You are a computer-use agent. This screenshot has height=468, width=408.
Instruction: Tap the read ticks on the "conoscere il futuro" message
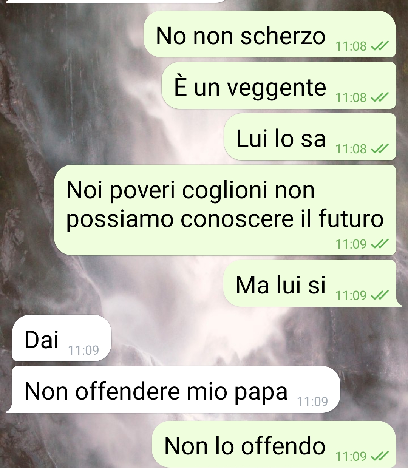point(380,244)
